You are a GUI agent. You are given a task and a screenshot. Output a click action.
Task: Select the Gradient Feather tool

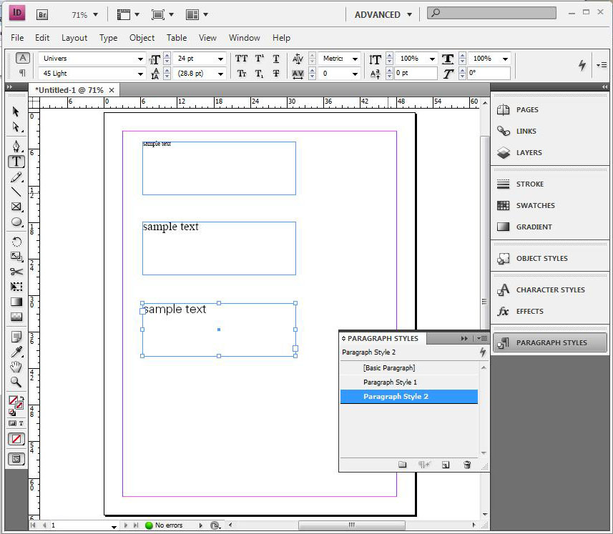tap(16, 317)
